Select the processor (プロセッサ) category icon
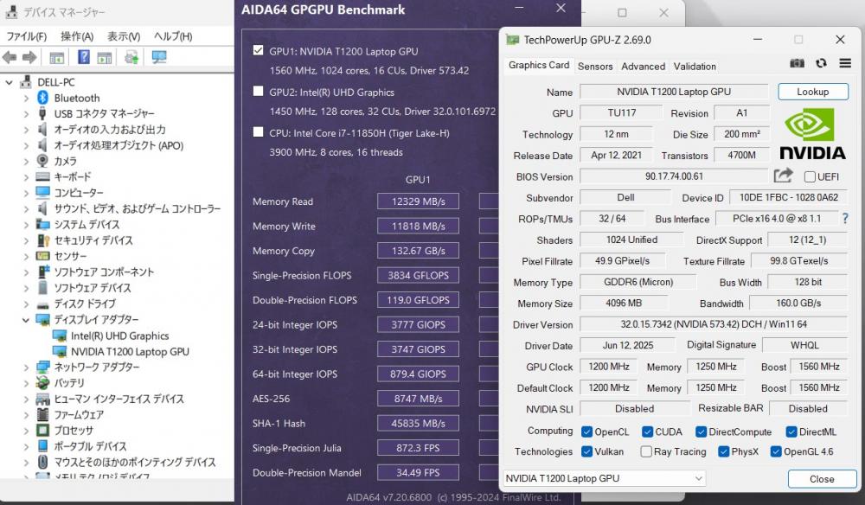Viewport: 865px width, 505px height. 42,430
